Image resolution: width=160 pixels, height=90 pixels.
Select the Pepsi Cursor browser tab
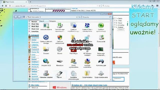pyautogui.click(x=15, y=2)
